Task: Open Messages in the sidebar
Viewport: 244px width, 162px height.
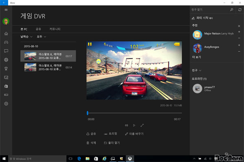Action: (x=6, y=51)
